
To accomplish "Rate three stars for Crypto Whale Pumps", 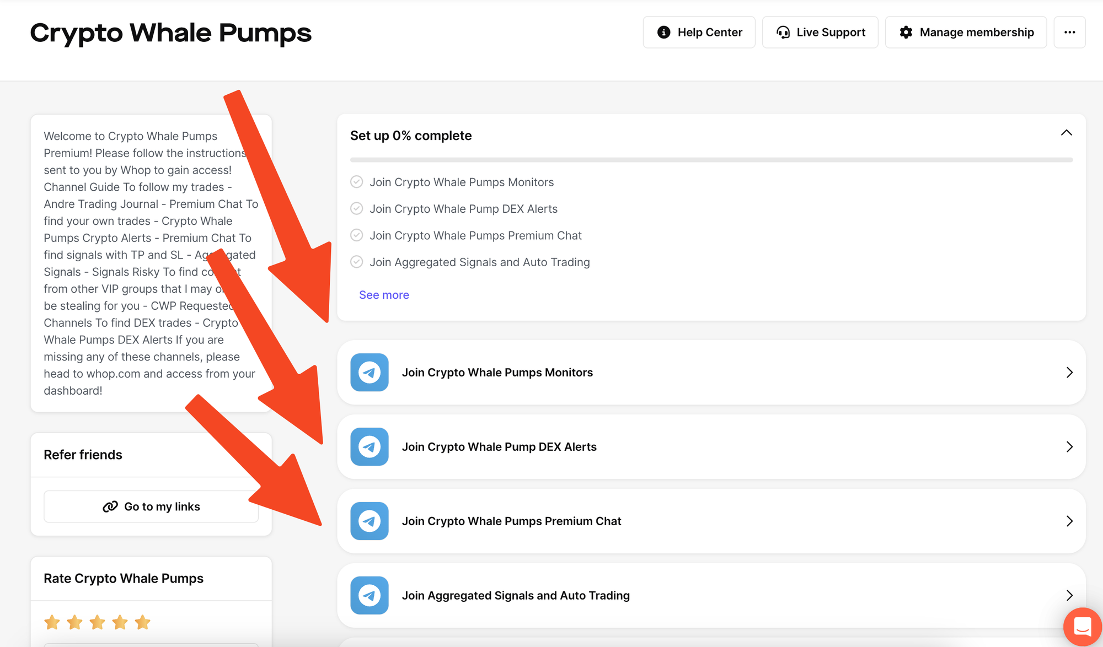I will pos(98,622).
